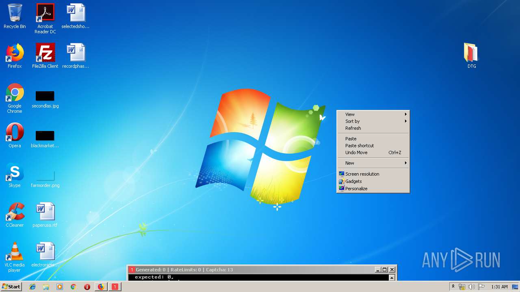Close the Generated console window

(x=392, y=270)
